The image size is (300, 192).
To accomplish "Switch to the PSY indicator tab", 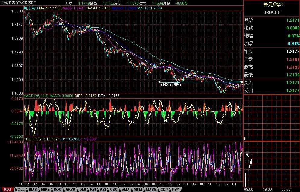I will [175, 190].
